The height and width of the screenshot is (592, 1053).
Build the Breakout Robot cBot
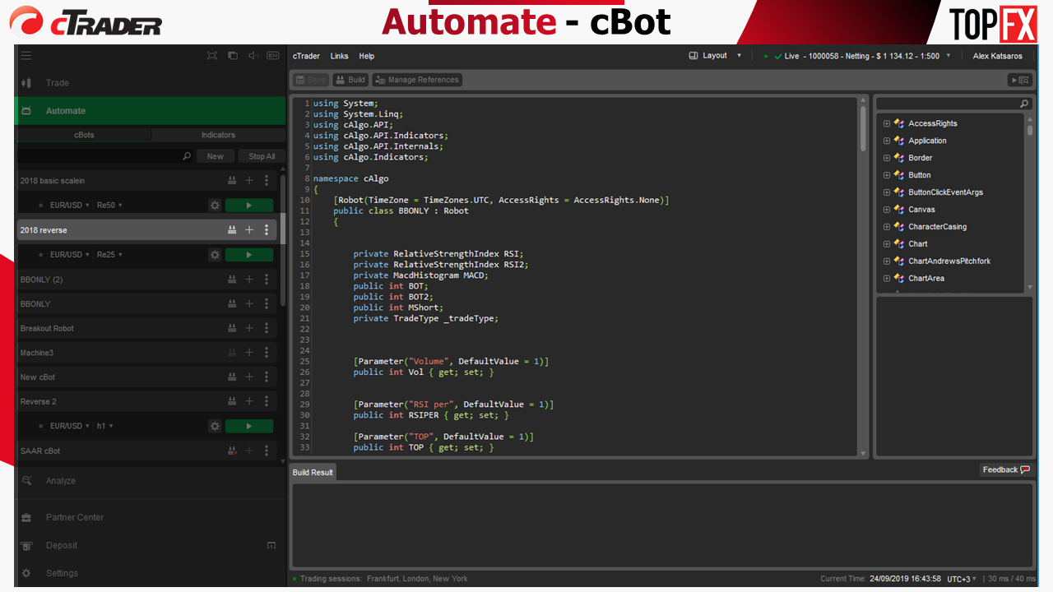coord(233,328)
